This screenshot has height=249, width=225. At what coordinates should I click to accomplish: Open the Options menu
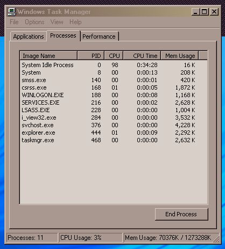34,22
